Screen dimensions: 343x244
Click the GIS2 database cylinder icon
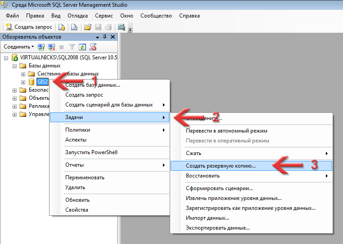32,82
